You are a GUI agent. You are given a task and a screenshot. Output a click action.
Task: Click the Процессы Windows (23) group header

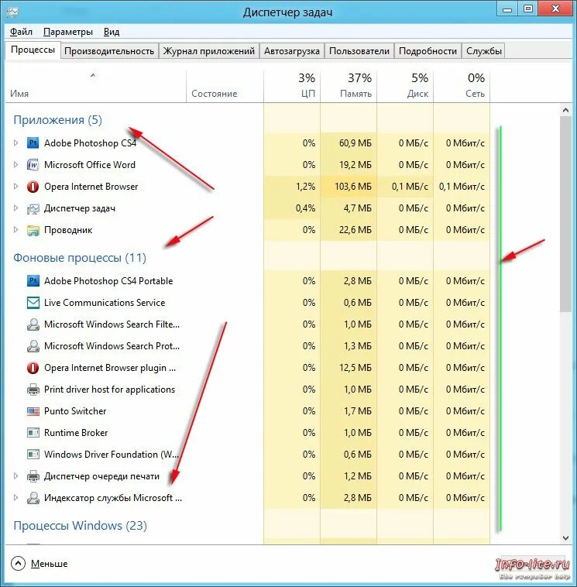[x=80, y=526]
